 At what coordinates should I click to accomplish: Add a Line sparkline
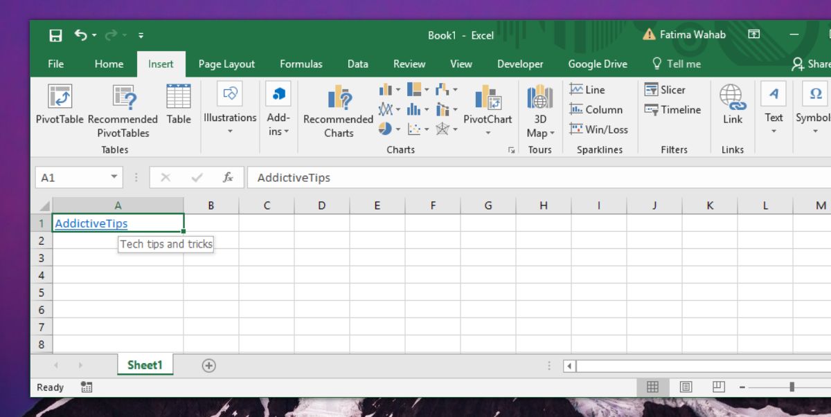587,90
